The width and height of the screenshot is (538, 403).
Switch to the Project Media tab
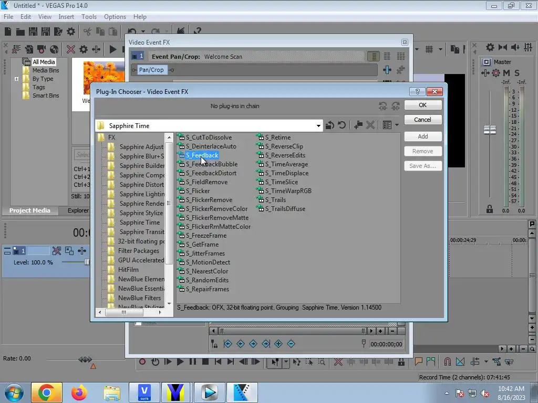[x=29, y=210]
